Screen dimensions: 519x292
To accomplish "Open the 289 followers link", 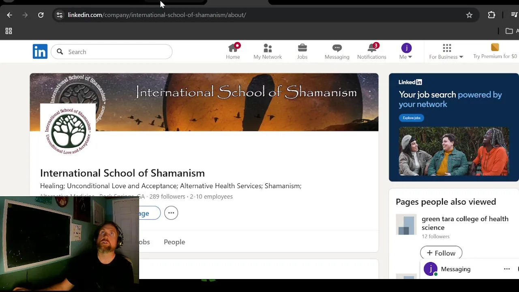I will pos(167,196).
